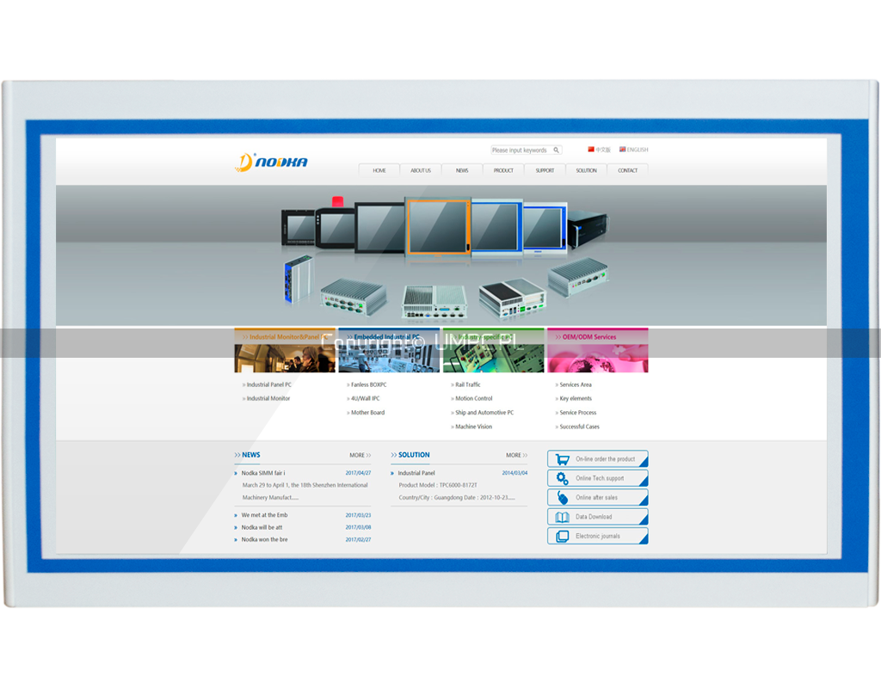Open the Services Area link
The height and width of the screenshot is (688, 881).
pos(576,384)
